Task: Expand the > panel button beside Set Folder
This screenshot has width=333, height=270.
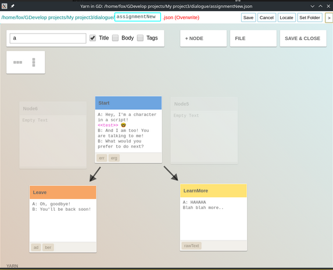Action: [x=329, y=18]
